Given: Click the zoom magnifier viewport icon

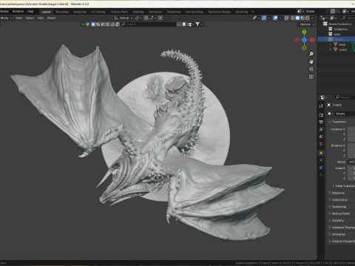Looking at the screenshot, I should (x=311, y=54).
